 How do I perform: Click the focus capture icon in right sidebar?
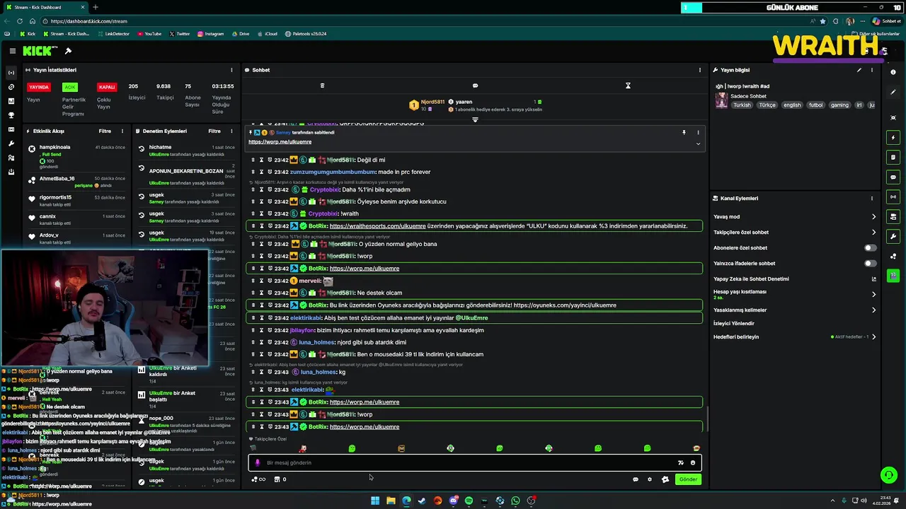click(893, 117)
